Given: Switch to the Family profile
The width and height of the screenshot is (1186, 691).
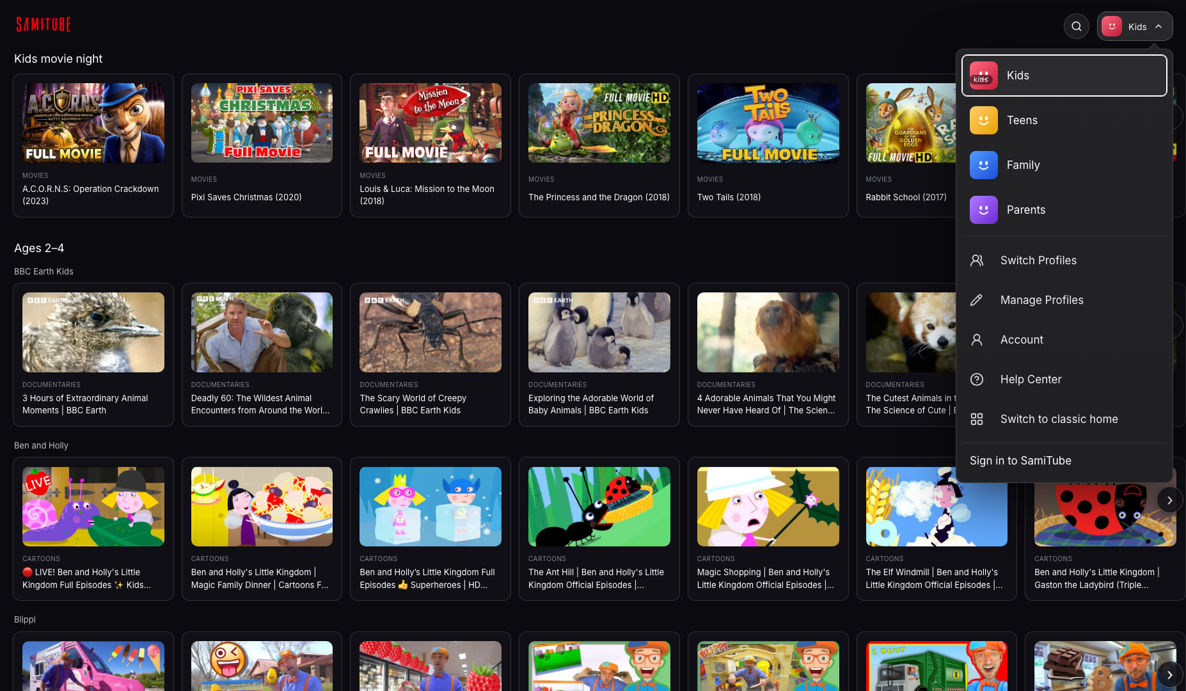Looking at the screenshot, I should [x=1064, y=165].
